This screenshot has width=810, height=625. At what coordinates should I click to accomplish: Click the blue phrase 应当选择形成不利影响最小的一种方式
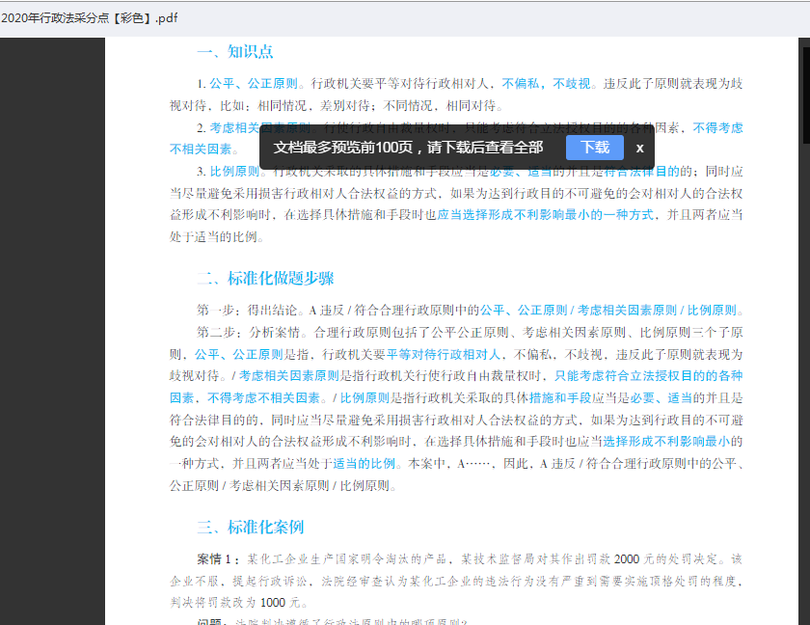pos(545,215)
